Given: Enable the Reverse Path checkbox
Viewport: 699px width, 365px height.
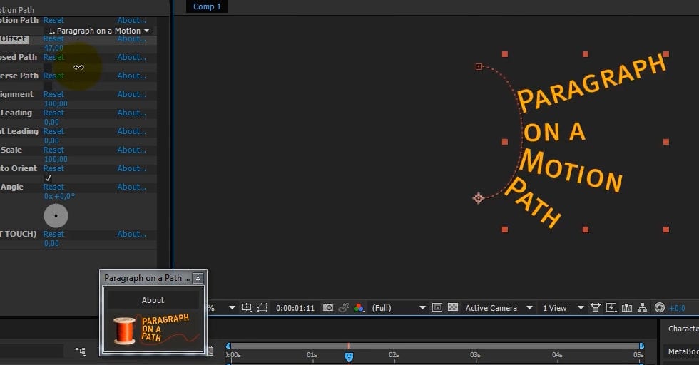Looking at the screenshot, I should (x=48, y=86).
